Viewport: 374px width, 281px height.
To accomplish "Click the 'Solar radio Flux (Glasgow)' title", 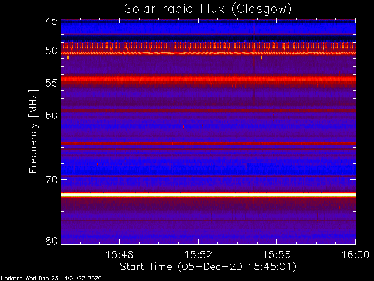I will click(x=208, y=9).
